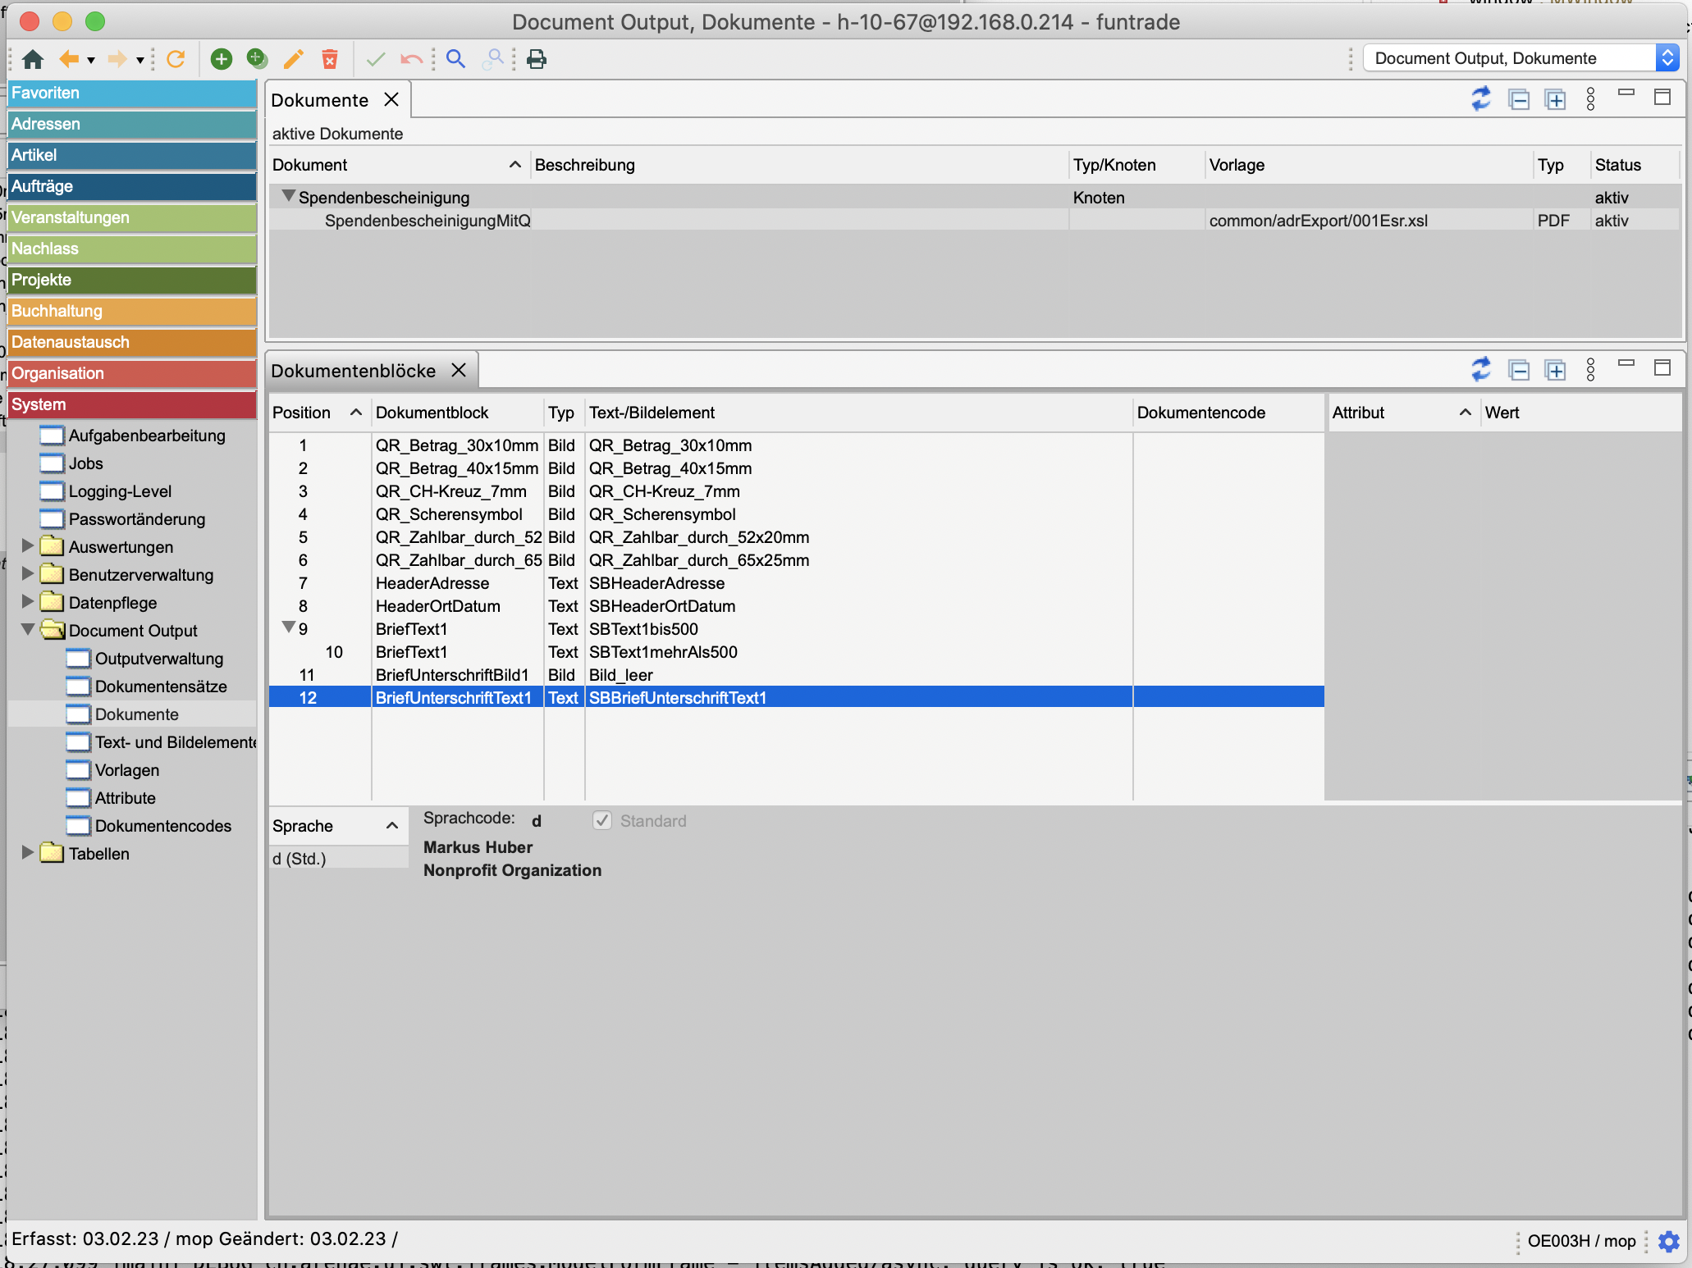Screen dimensions: 1692x1268
Task: Click the green add new record icon
Action: pos(221,59)
